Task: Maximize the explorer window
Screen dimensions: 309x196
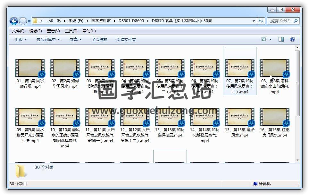Action: pos(281,10)
